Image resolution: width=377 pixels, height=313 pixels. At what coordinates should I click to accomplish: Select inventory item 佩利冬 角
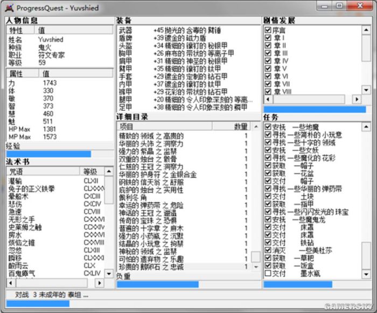(x=184, y=198)
